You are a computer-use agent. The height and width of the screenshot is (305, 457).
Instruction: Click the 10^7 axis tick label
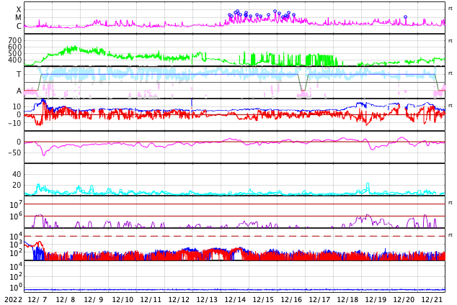coord(16,204)
